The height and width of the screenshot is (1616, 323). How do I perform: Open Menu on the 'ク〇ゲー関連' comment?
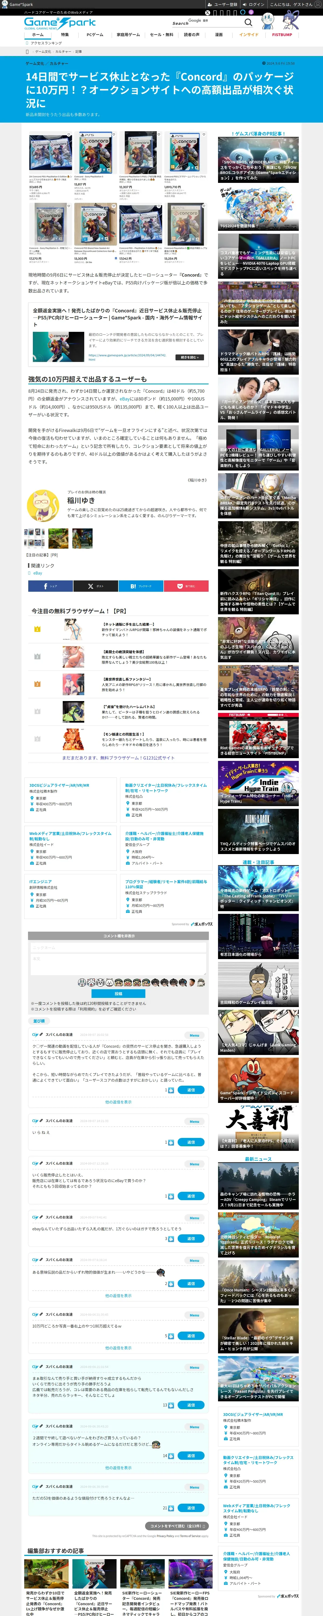point(194,1035)
